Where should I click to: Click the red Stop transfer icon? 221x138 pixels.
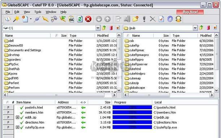[x=88, y=19]
